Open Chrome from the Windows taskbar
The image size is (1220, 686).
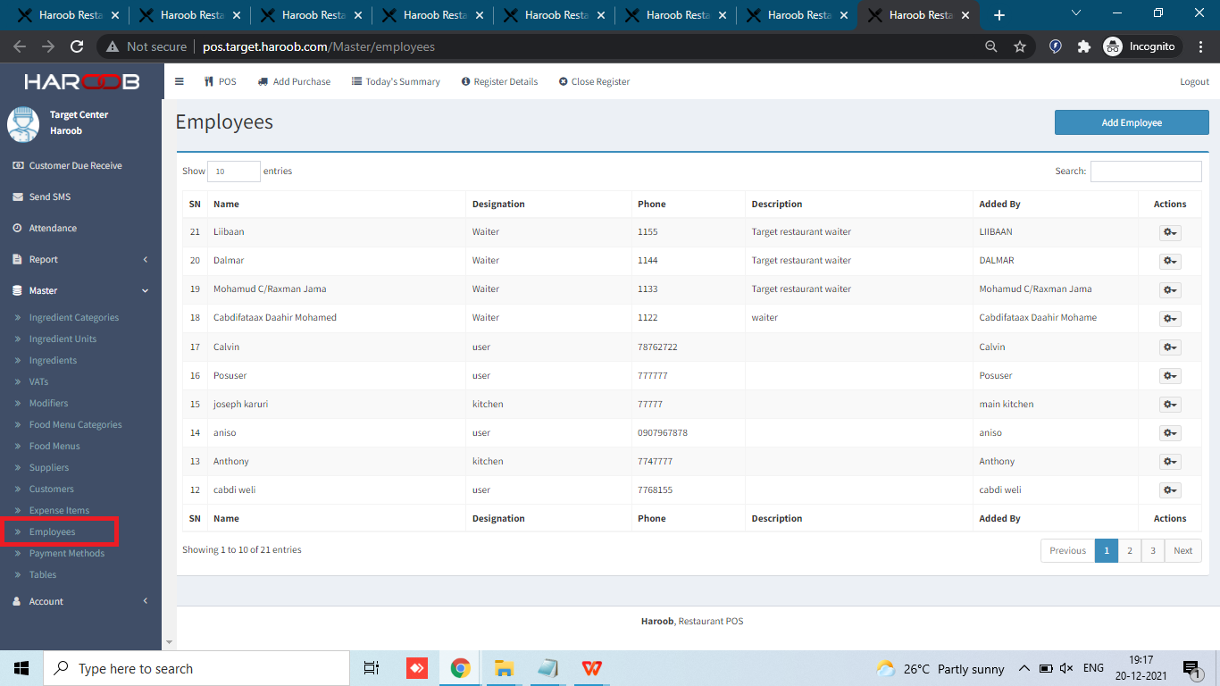coord(461,668)
